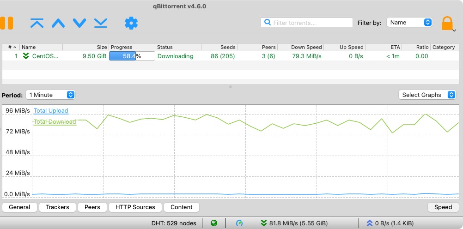463x229 pixels.
Task: Switch to the General tab
Action: pos(19,207)
